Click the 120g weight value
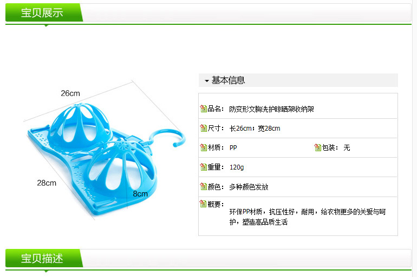This screenshot has height=277, width=417. coord(237,167)
